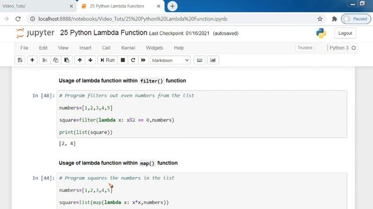Restart the kernel icon
The width and height of the screenshot is (373, 209).
coord(133,60)
